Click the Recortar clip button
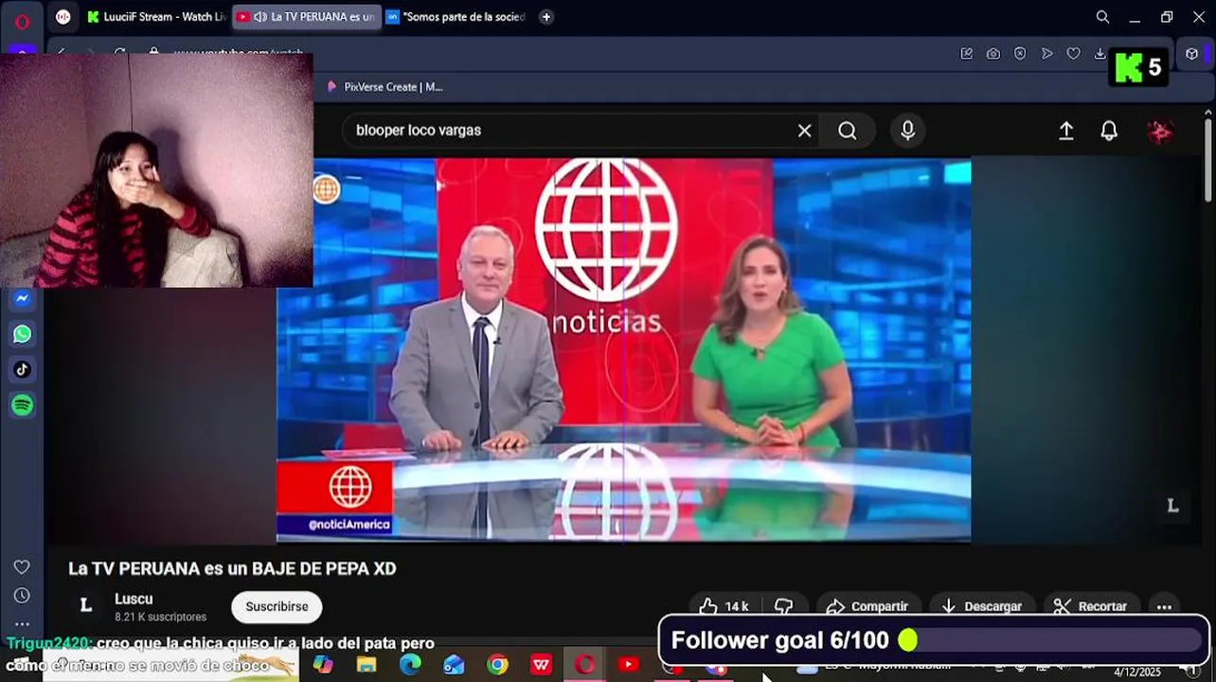 pos(1090,606)
